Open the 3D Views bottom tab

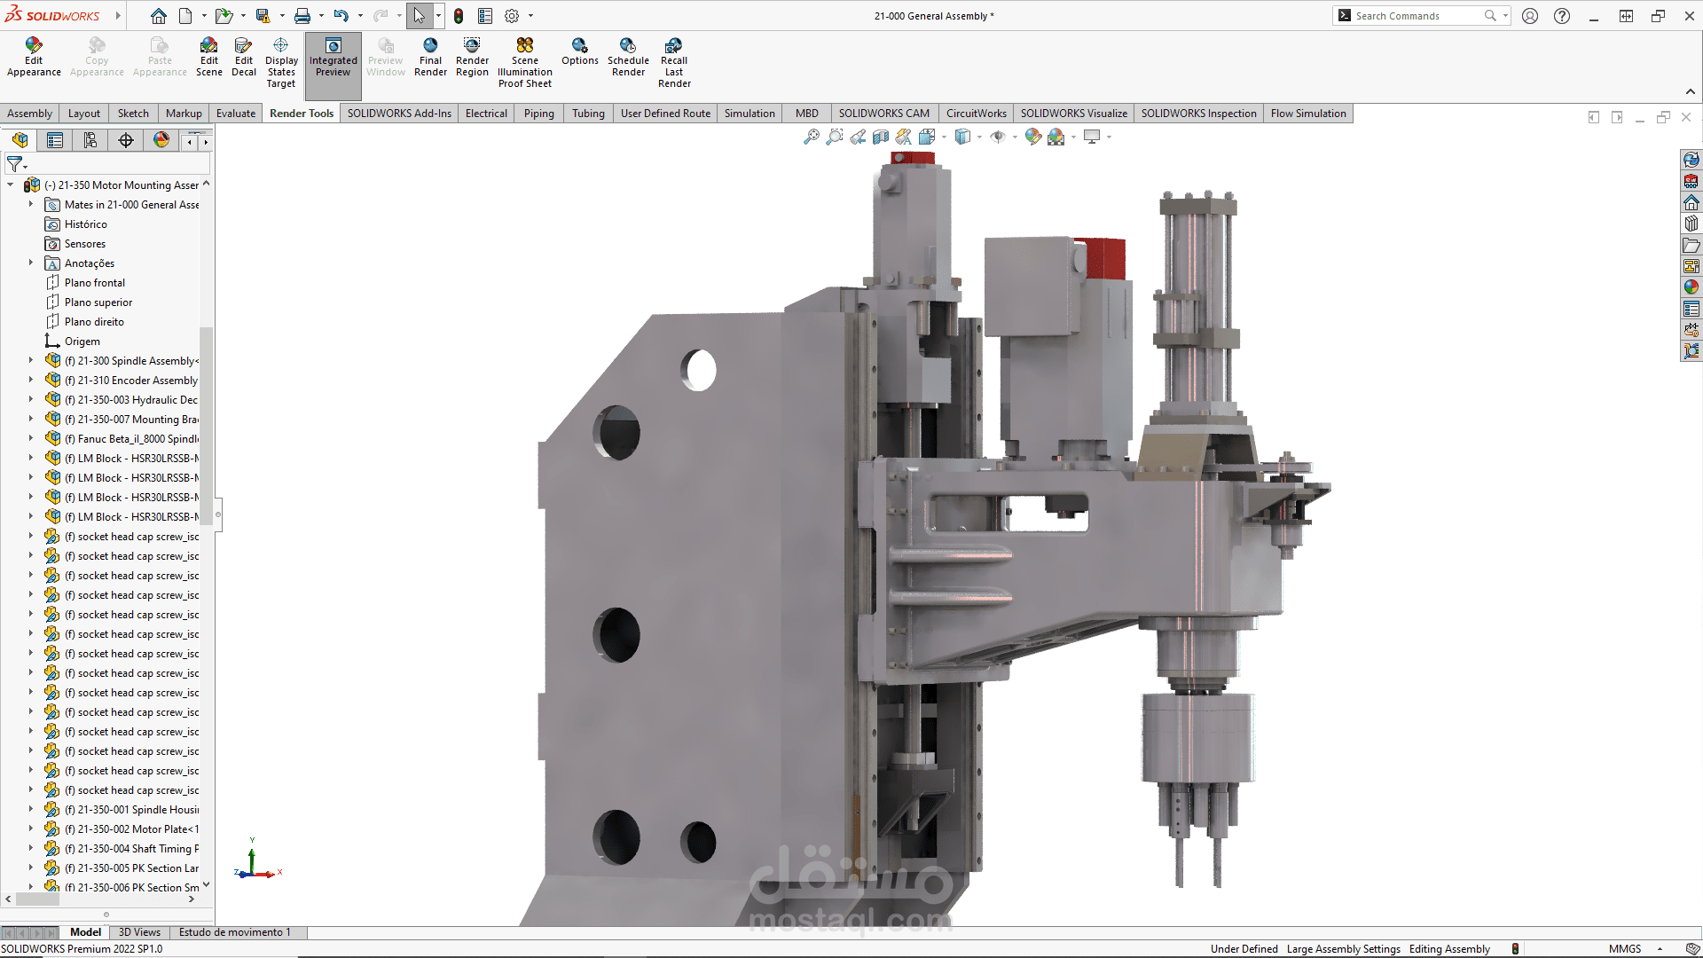coord(139,932)
